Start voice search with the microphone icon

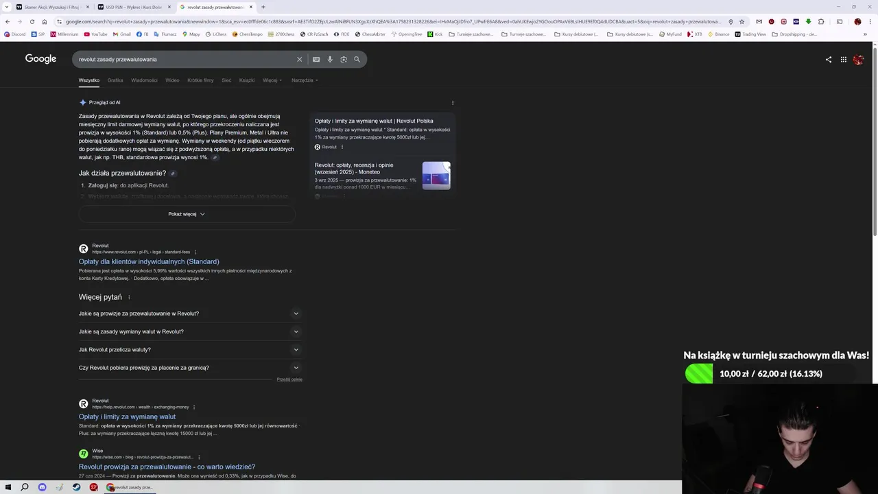(x=330, y=60)
